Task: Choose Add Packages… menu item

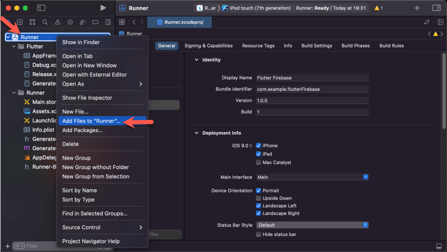Action: pos(102,130)
